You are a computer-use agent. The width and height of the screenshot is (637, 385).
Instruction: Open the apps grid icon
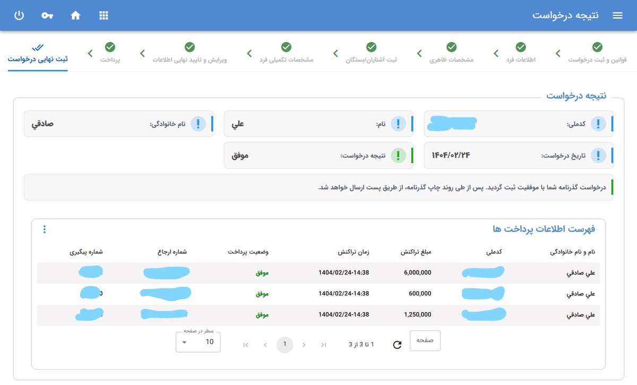pos(104,15)
